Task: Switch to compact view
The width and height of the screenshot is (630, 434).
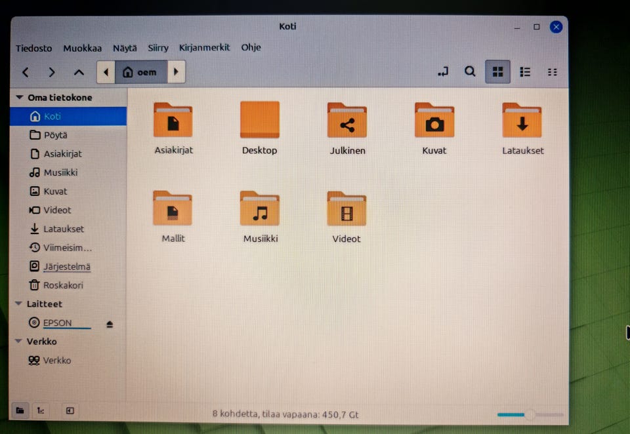Action: click(552, 72)
